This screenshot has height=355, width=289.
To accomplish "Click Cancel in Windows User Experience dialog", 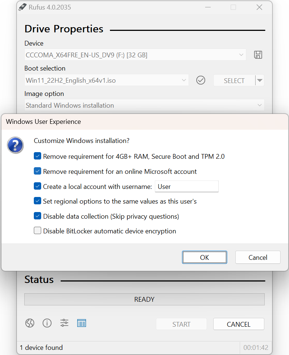I will pyautogui.click(x=258, y=257).
